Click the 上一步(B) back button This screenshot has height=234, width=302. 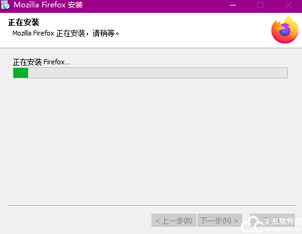pyautogui.click(x=174, y=221)
